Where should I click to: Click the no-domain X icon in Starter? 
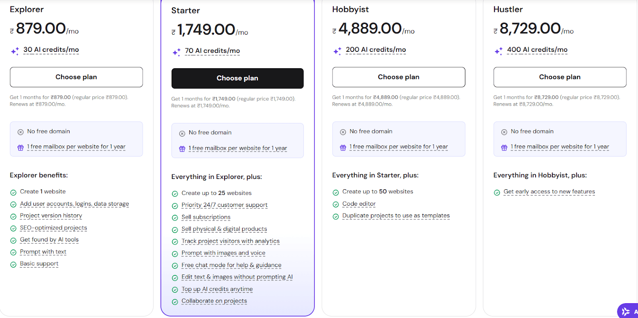click(182, 133)
